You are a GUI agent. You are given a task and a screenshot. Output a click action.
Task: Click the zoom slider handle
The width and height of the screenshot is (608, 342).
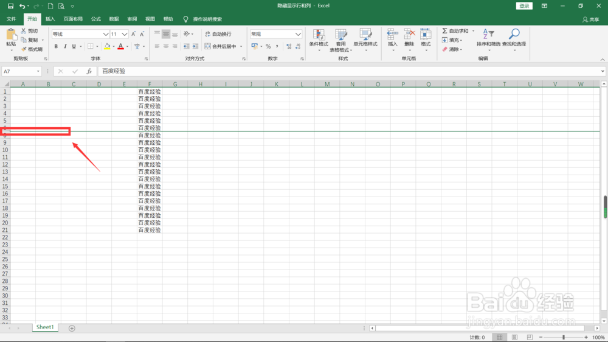coord(564,337)
